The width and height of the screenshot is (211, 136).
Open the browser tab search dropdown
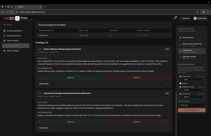pyautogui.click(x=12, y=7)
